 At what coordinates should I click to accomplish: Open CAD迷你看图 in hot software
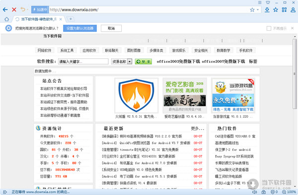click(235, 136)
